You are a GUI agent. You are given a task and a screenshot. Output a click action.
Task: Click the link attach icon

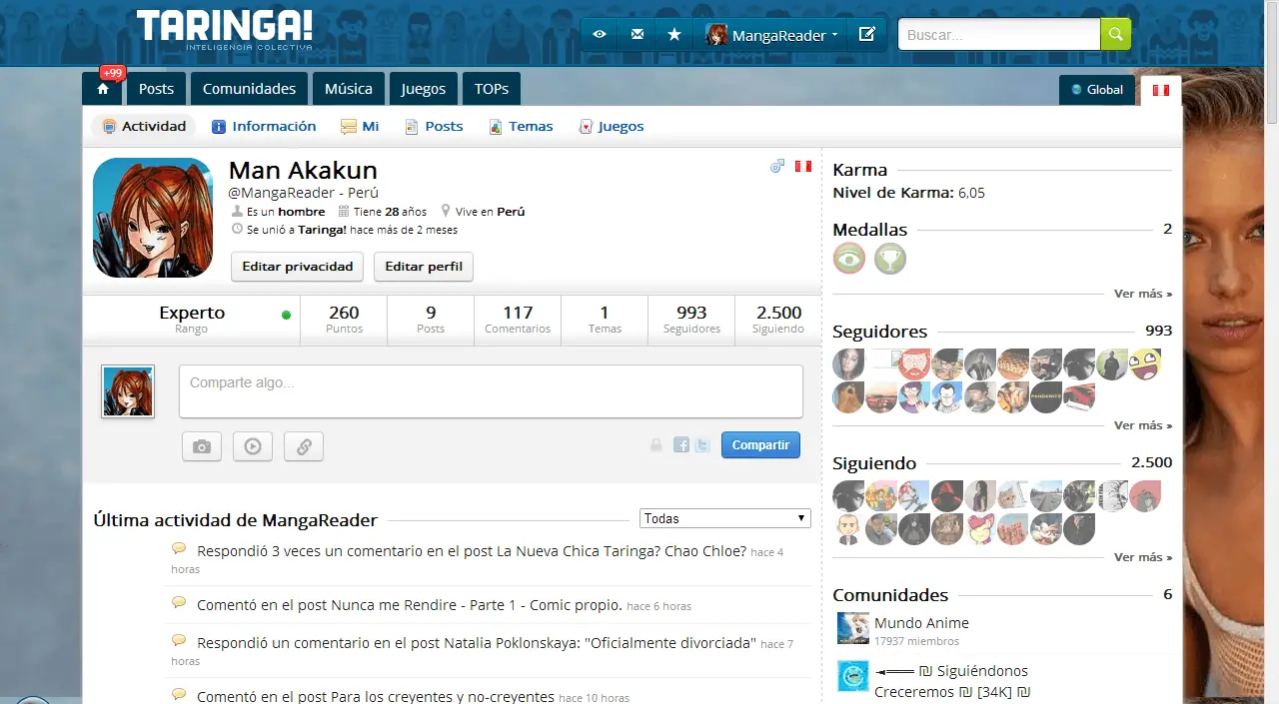point(304,446)
